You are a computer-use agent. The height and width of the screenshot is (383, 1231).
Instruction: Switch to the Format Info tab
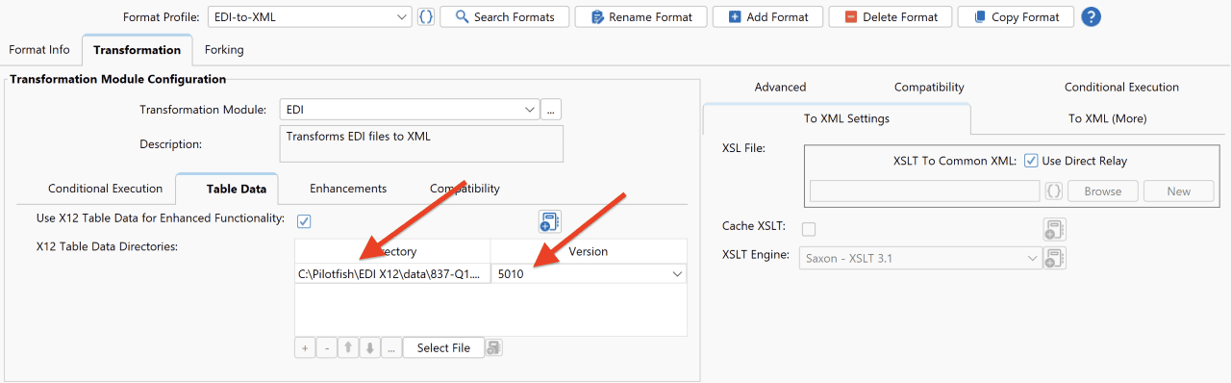[x=39, y=49]
